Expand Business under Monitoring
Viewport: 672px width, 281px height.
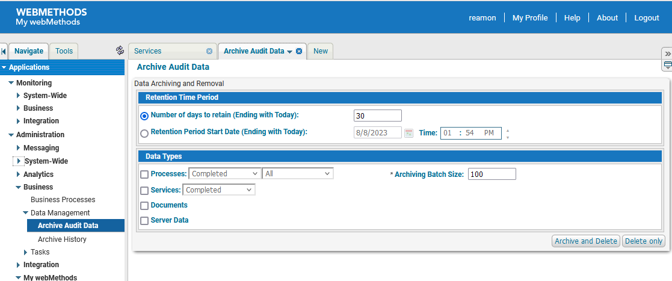coord(19,108)
